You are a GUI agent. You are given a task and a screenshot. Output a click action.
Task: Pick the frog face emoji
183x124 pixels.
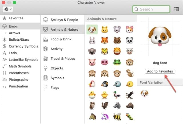(x=117, y=62)
